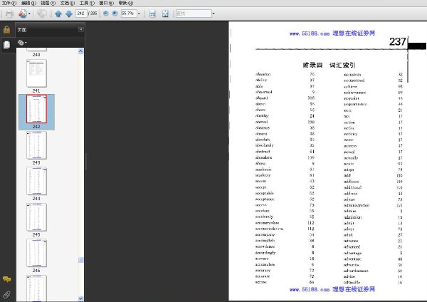
Task: Click the index word 'abstract'
Action: click(263, 152)
